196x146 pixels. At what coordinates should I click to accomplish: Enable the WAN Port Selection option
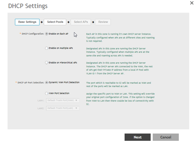47,93
